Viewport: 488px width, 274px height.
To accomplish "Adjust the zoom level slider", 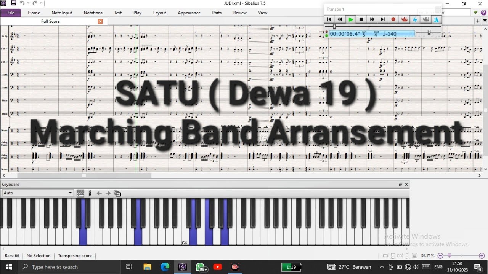I will pos(449,256).
